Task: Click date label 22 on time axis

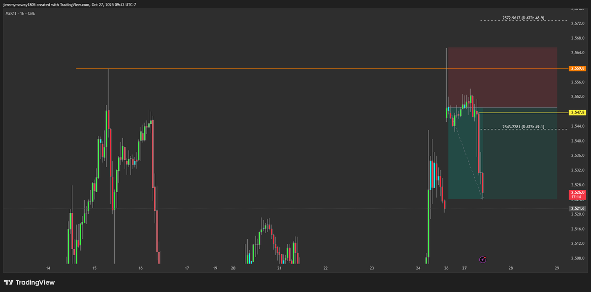Action: click(326, 268)
